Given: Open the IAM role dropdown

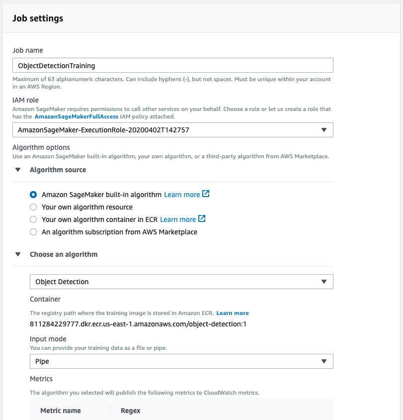Looking at the screenshot, I should pyautogui.click(x=172, y=130).
